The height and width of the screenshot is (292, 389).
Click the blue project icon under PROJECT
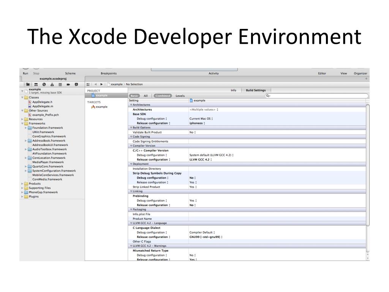tap(93, 95)
